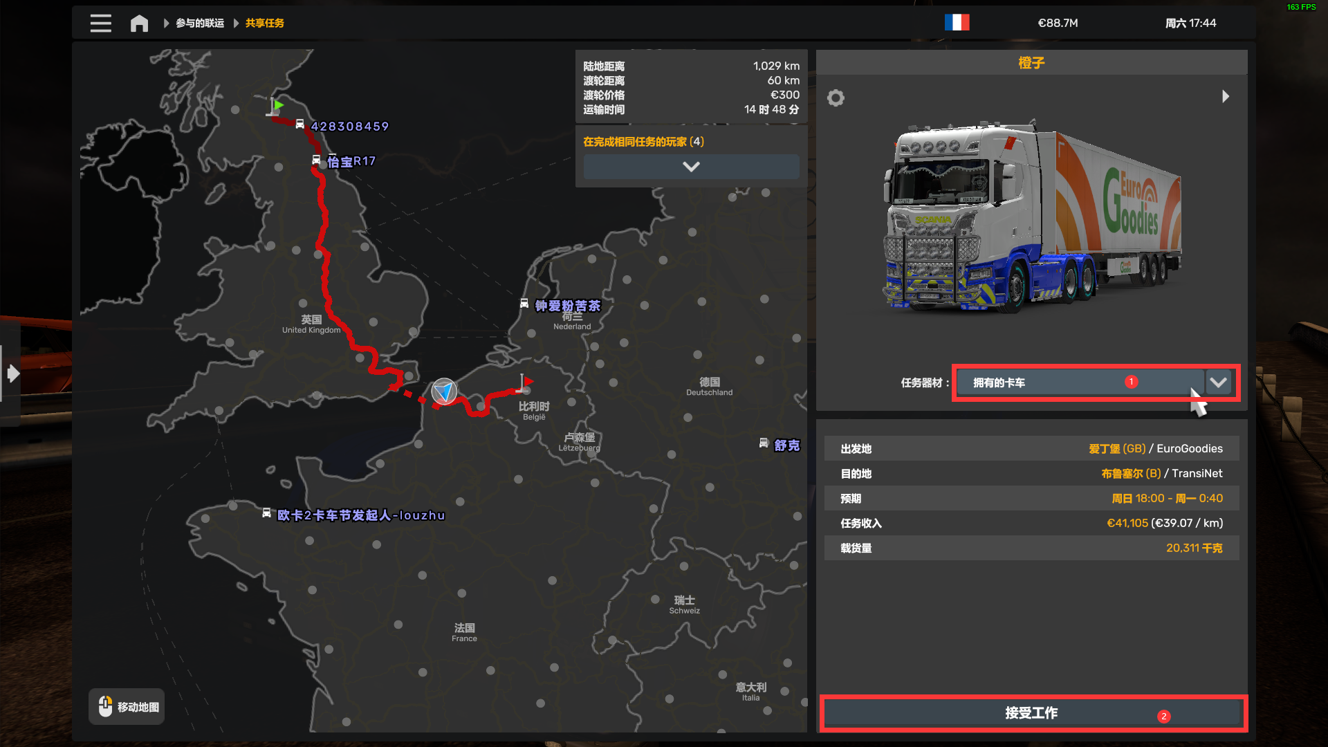Expand the left side panel arrow
The height and width of the screenshot is (747, 1328).
tap(12, 374)
